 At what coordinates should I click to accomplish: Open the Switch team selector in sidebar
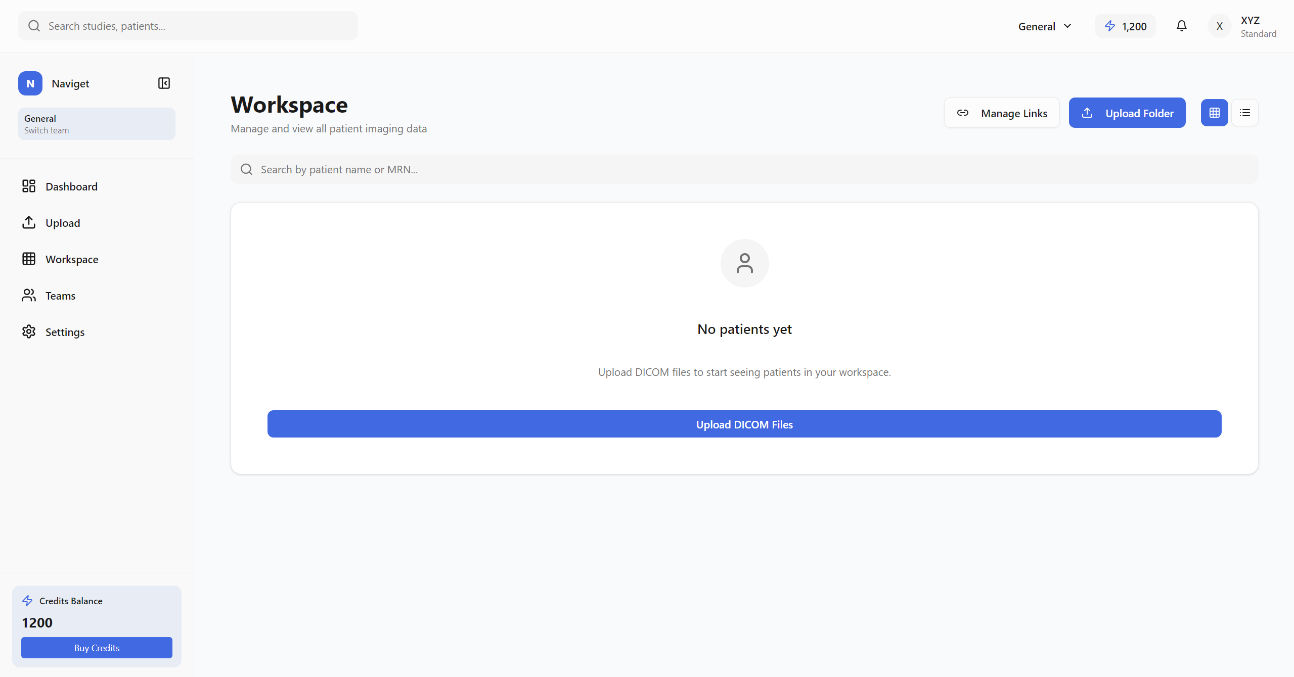tap(97, 124)
